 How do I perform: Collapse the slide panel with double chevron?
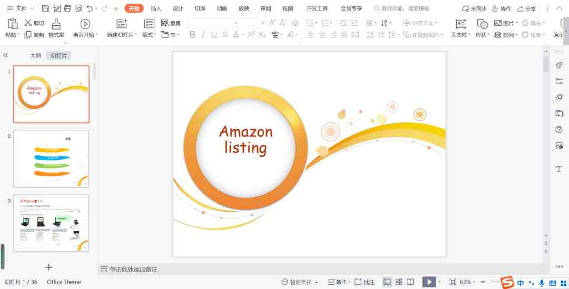pos(5,55)
